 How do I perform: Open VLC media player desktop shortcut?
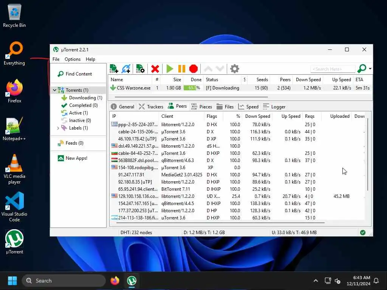(x=14, y=169)
